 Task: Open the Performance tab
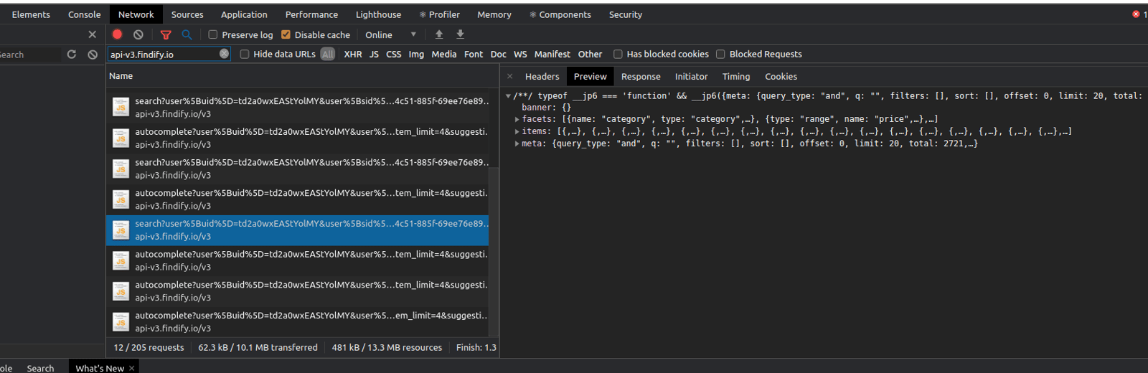point(311,14)
